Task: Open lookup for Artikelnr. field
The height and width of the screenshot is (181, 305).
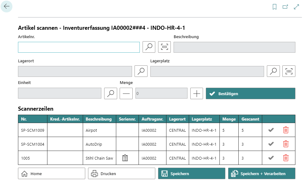Action: [x=149, y=47]
